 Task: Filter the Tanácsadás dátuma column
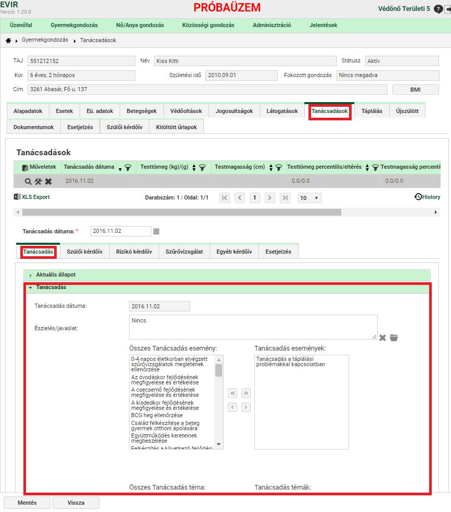[128, 168]
